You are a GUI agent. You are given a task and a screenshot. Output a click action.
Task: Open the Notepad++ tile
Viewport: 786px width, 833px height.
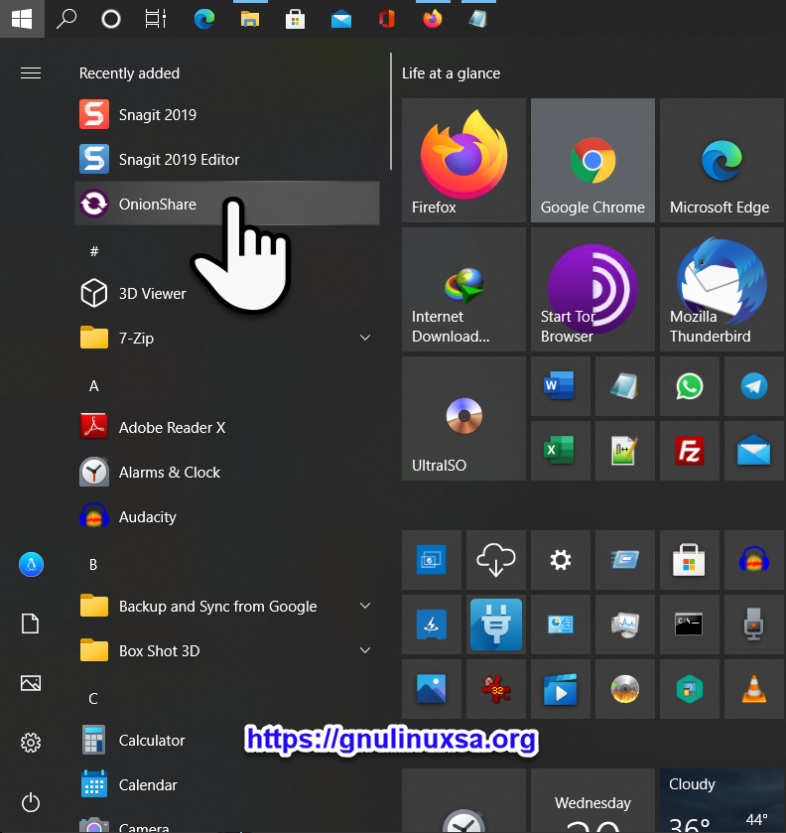click(x=624, y=451)
